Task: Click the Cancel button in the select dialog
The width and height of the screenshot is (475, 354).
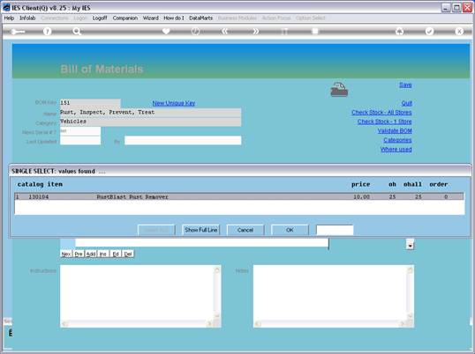Action: coord(245,230)
